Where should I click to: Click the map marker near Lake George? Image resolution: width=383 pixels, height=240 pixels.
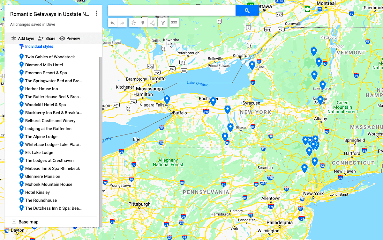point(323,85)
